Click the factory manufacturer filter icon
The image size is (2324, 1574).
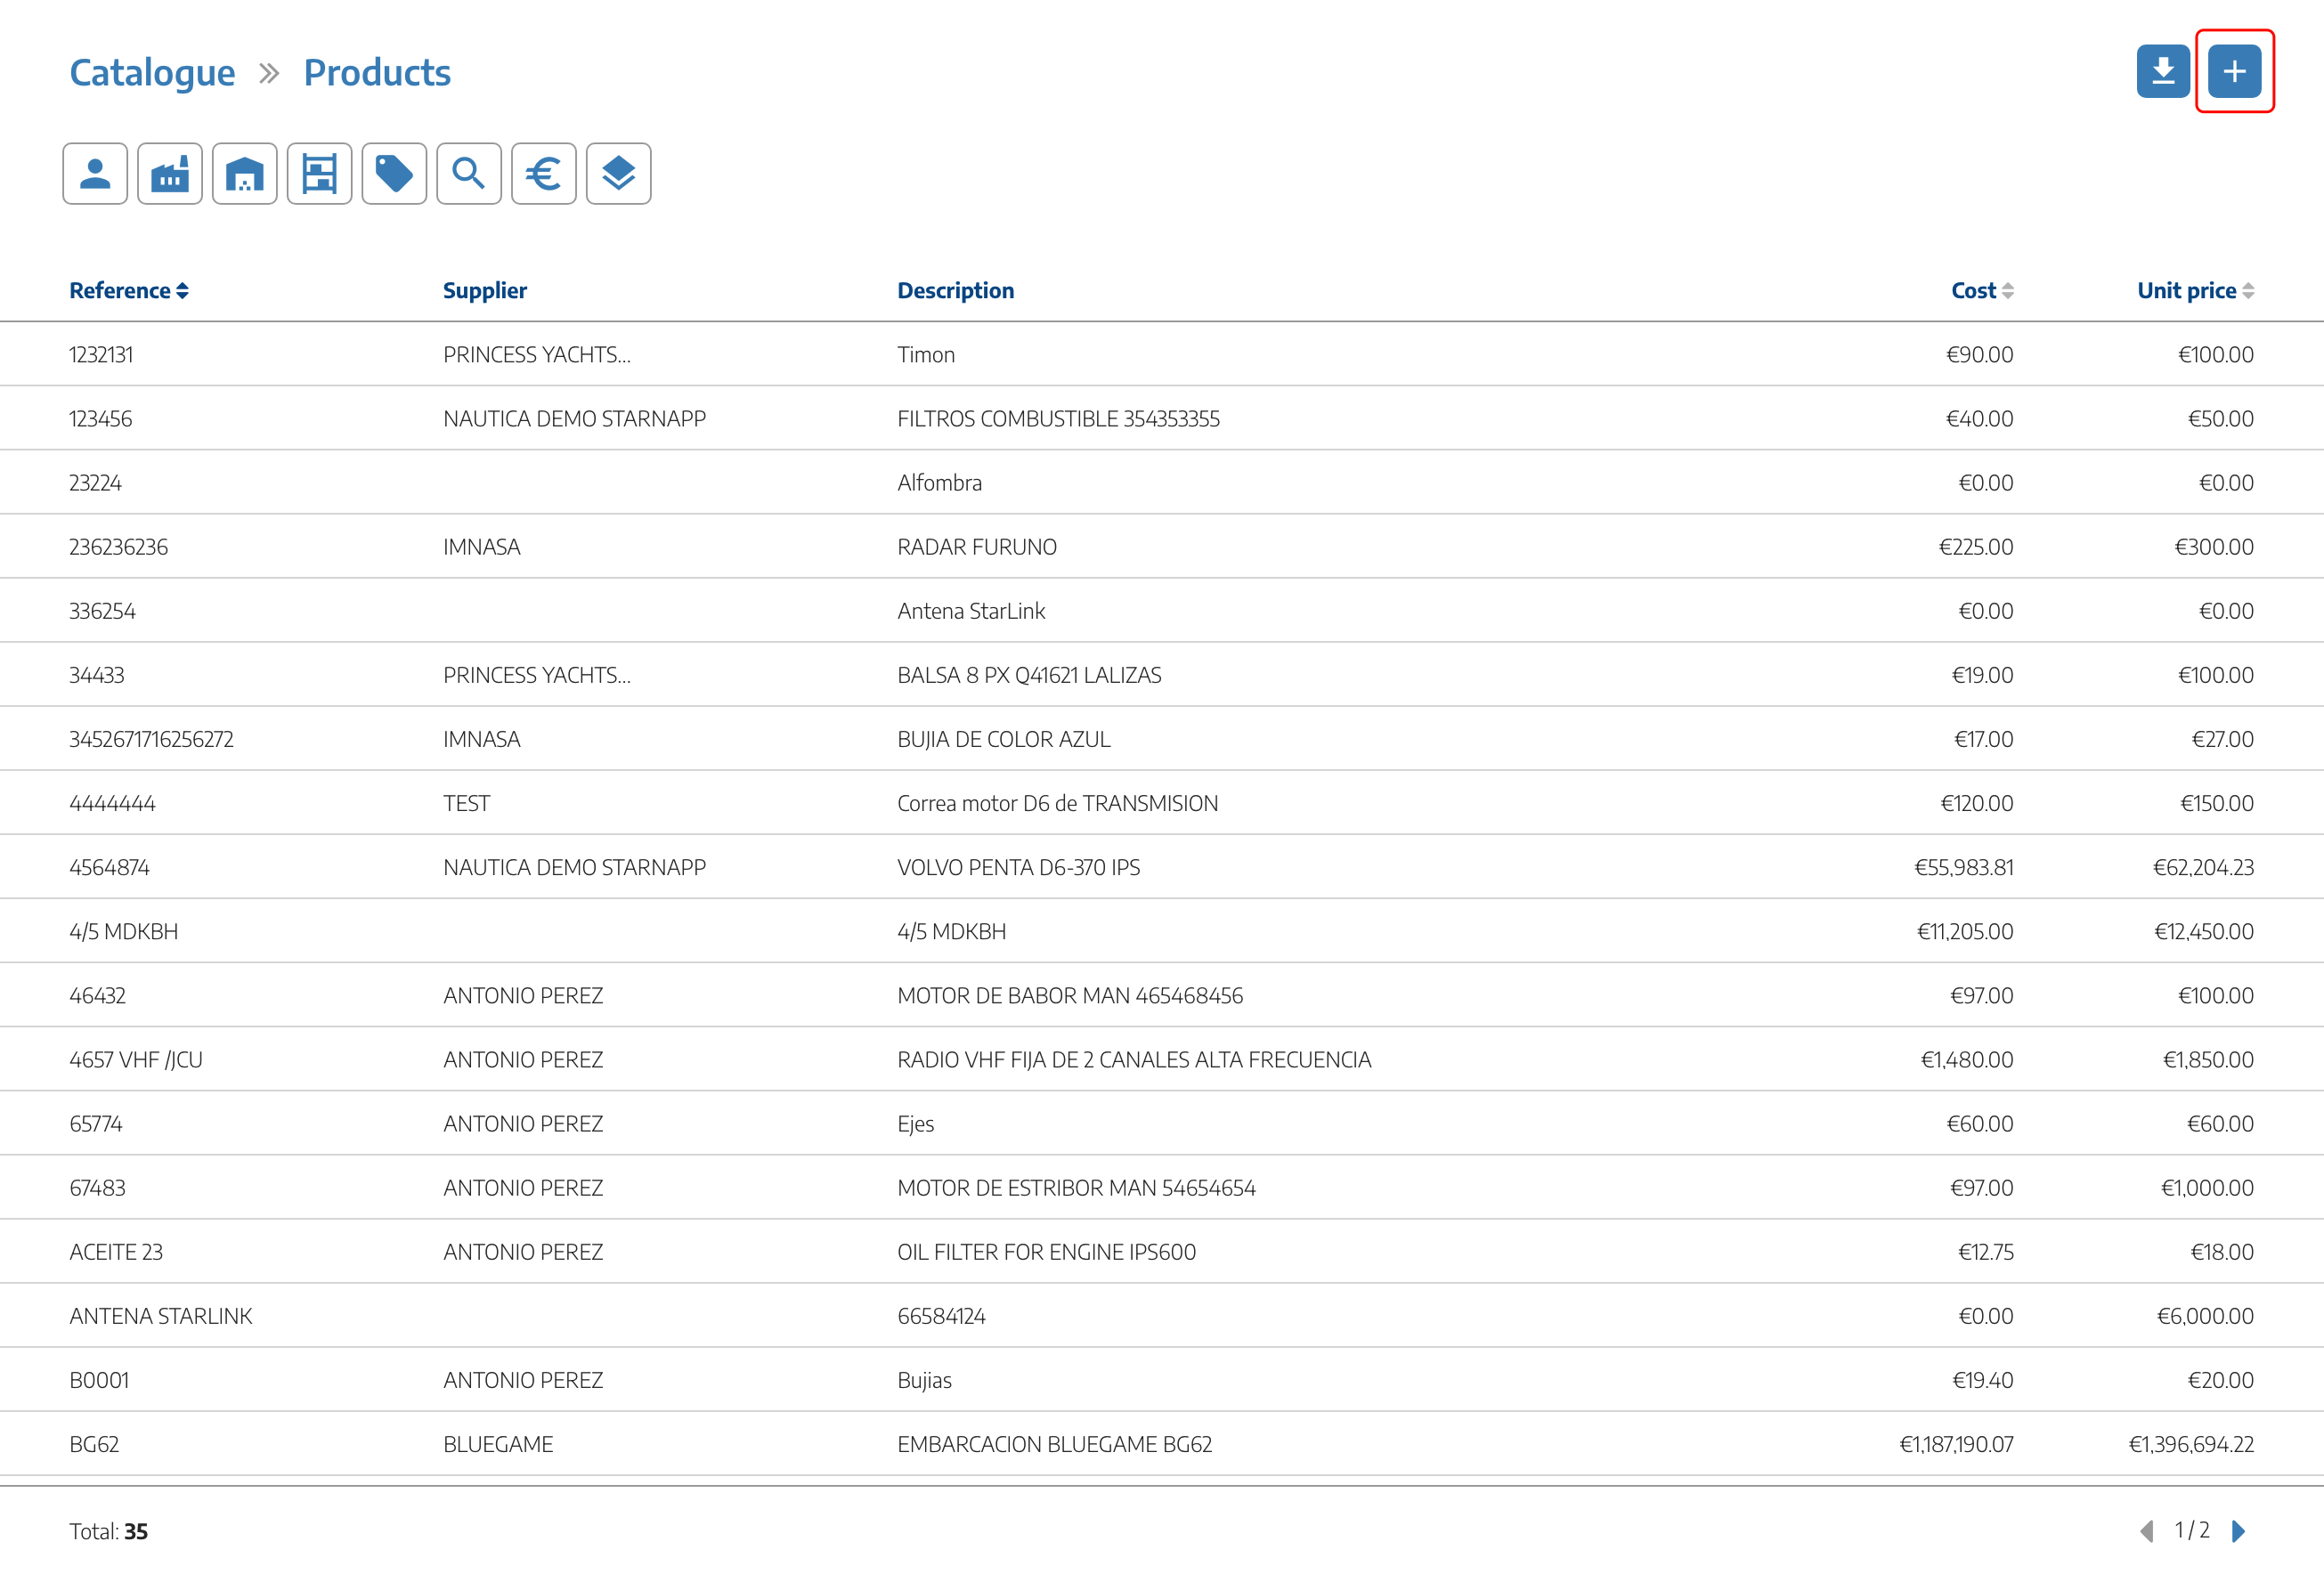click(x=170, y=174)
